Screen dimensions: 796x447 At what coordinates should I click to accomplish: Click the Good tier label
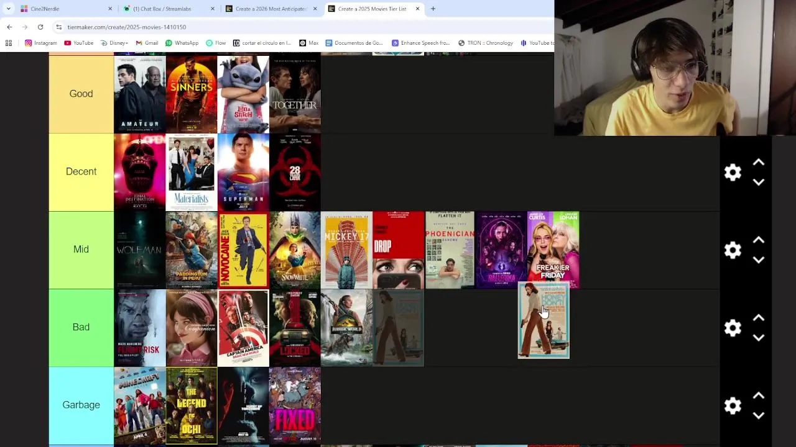pyautogui.click(x=81, y=94)
